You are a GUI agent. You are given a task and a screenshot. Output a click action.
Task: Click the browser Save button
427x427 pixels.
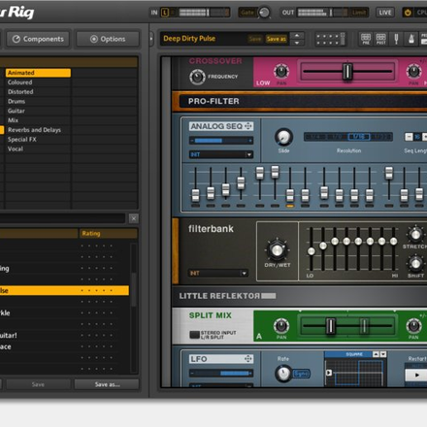pos(38,384)
